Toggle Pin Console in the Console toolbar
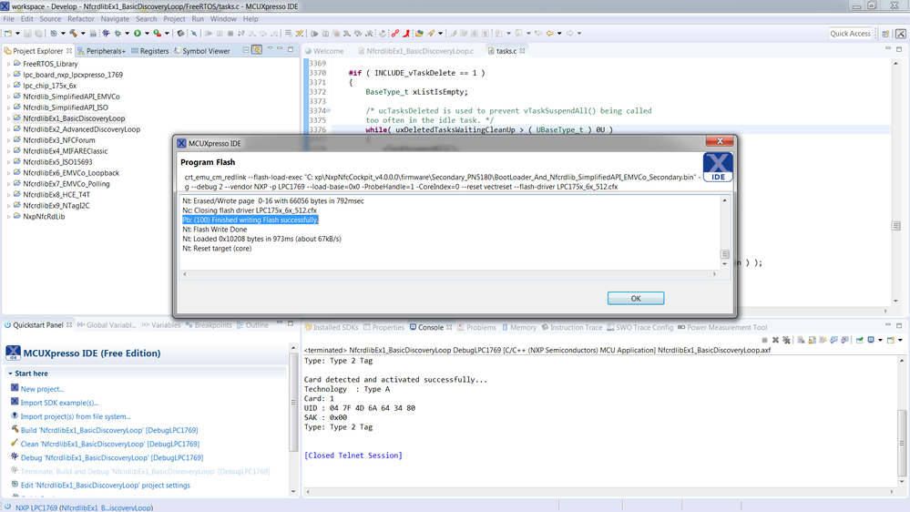 [x=860, y=340]
